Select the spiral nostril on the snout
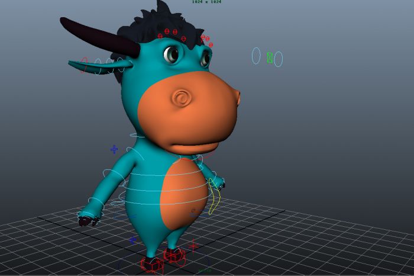Viewport: 414px width, 276px height. [182, 97]
